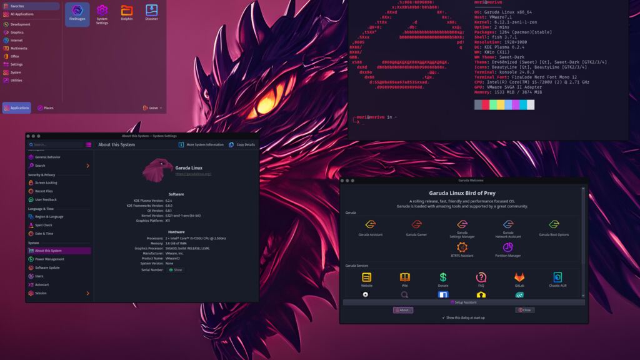Open the Chaotic-AUR service icon
The image size is (640, 360).
pos(557,279)
